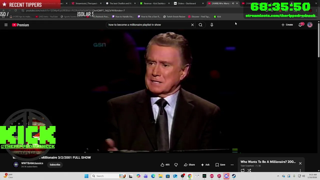Show hidden system tray icons
This screenshot has height=180, width=320.
(278, 176)
